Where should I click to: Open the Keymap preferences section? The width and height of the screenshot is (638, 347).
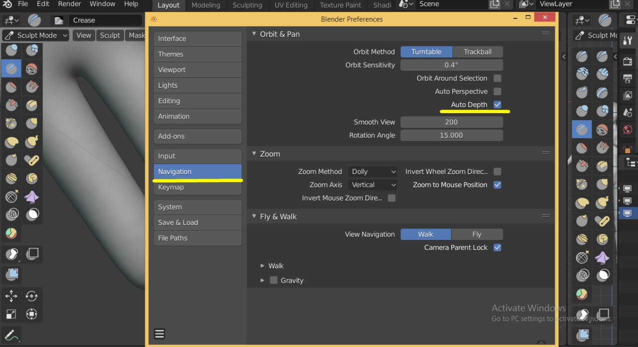(198, 187)
